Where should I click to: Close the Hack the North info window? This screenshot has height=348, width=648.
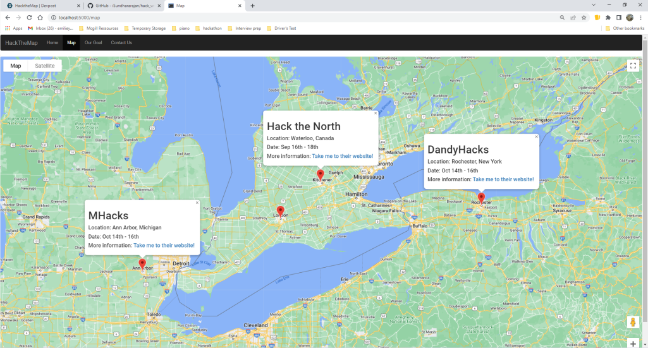click(376, 113)
